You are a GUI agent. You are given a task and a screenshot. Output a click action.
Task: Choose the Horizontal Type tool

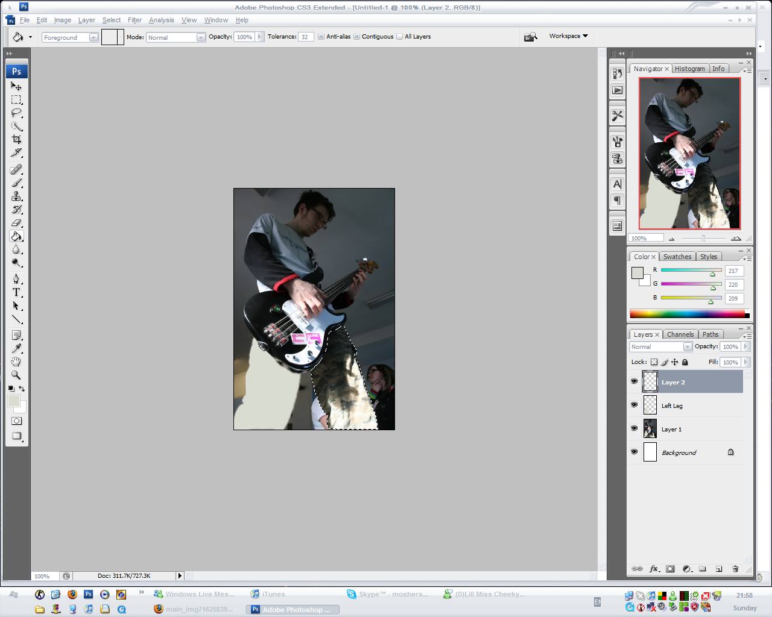[16, 292]
